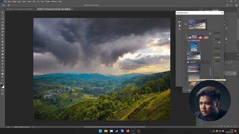Adjust the sky thumbnail size slider
This screenshot has height=134, width=239.
189,90
